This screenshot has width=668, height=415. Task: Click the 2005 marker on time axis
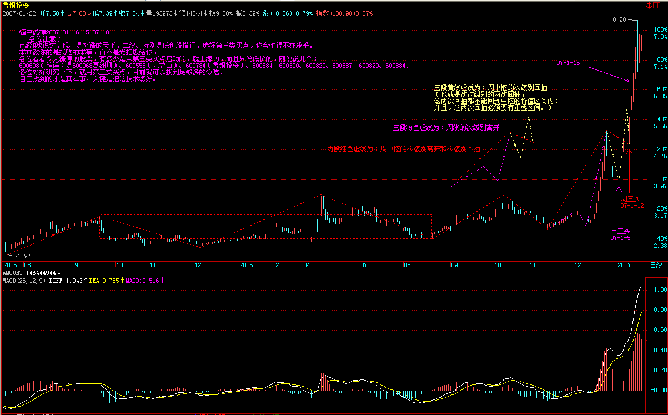click(x=11, y=266)
